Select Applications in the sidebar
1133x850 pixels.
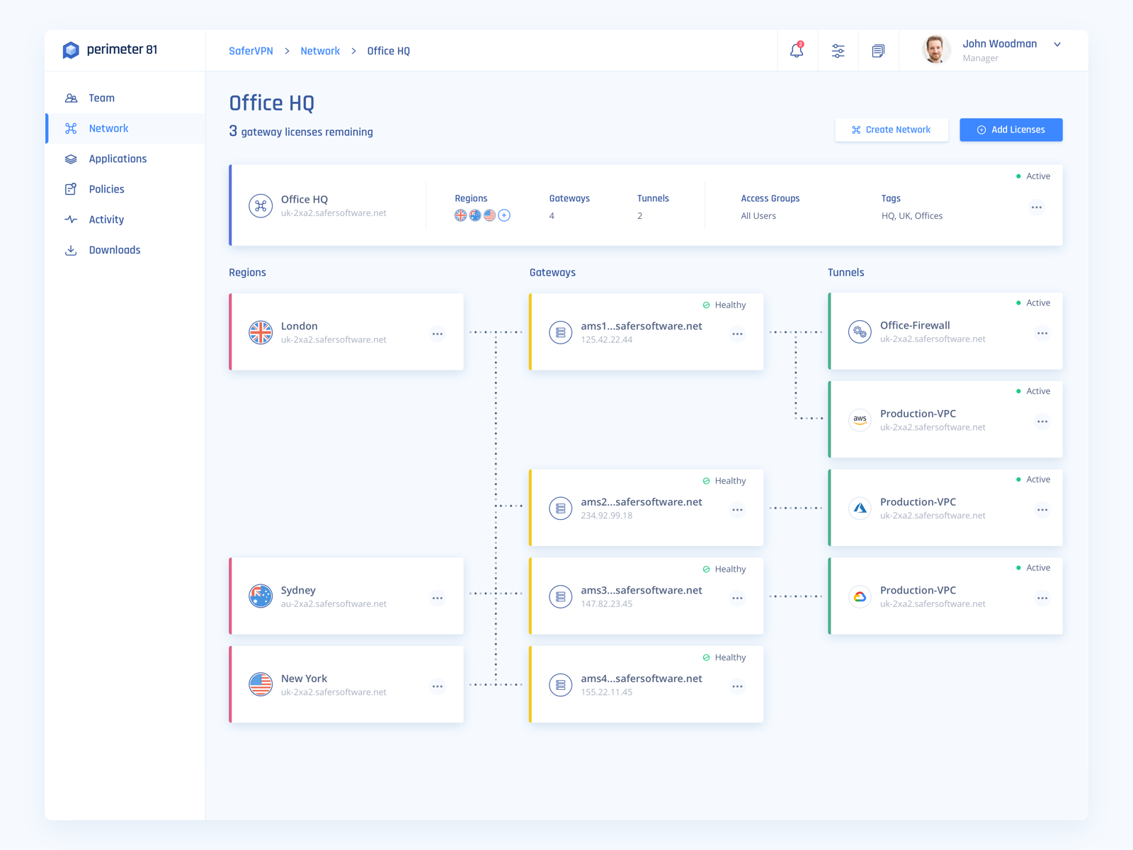[x=118, y=159]
